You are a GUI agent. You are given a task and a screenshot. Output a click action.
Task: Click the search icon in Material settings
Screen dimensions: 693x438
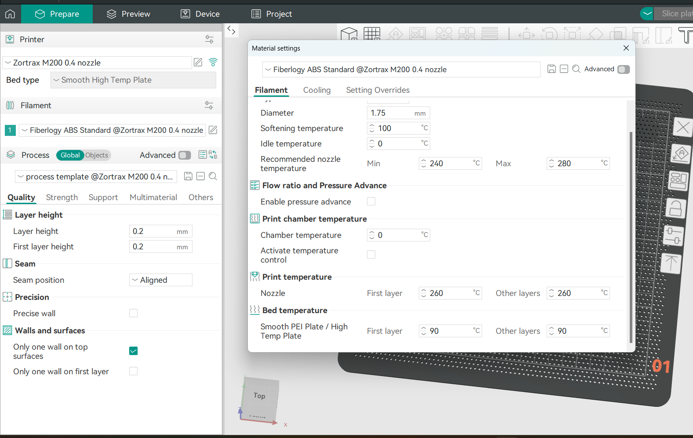576,69
